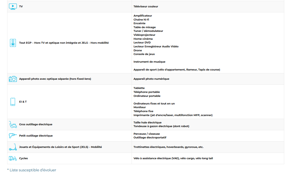Click the 'Drone' list entry
285x175 pixels.
[138, 51]
